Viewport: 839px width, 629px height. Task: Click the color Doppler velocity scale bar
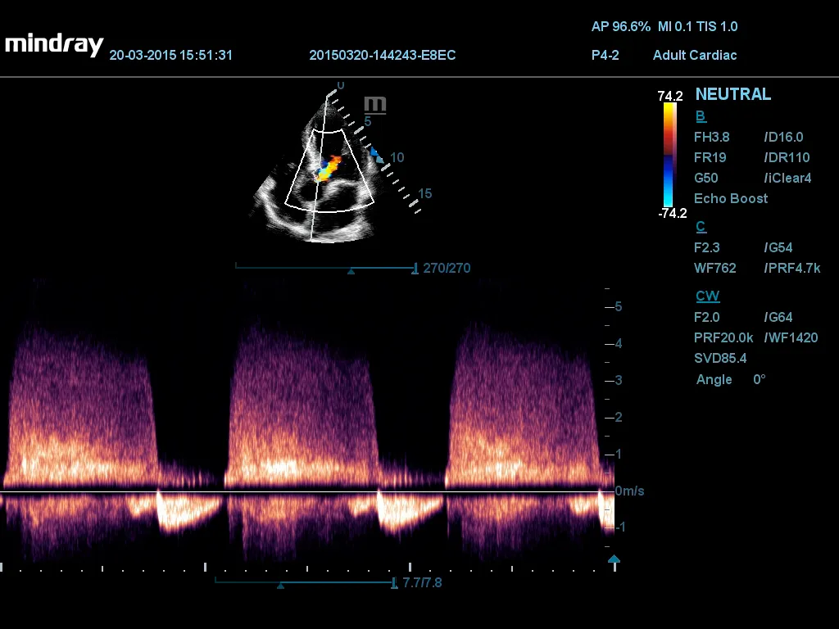pos(669,155)
